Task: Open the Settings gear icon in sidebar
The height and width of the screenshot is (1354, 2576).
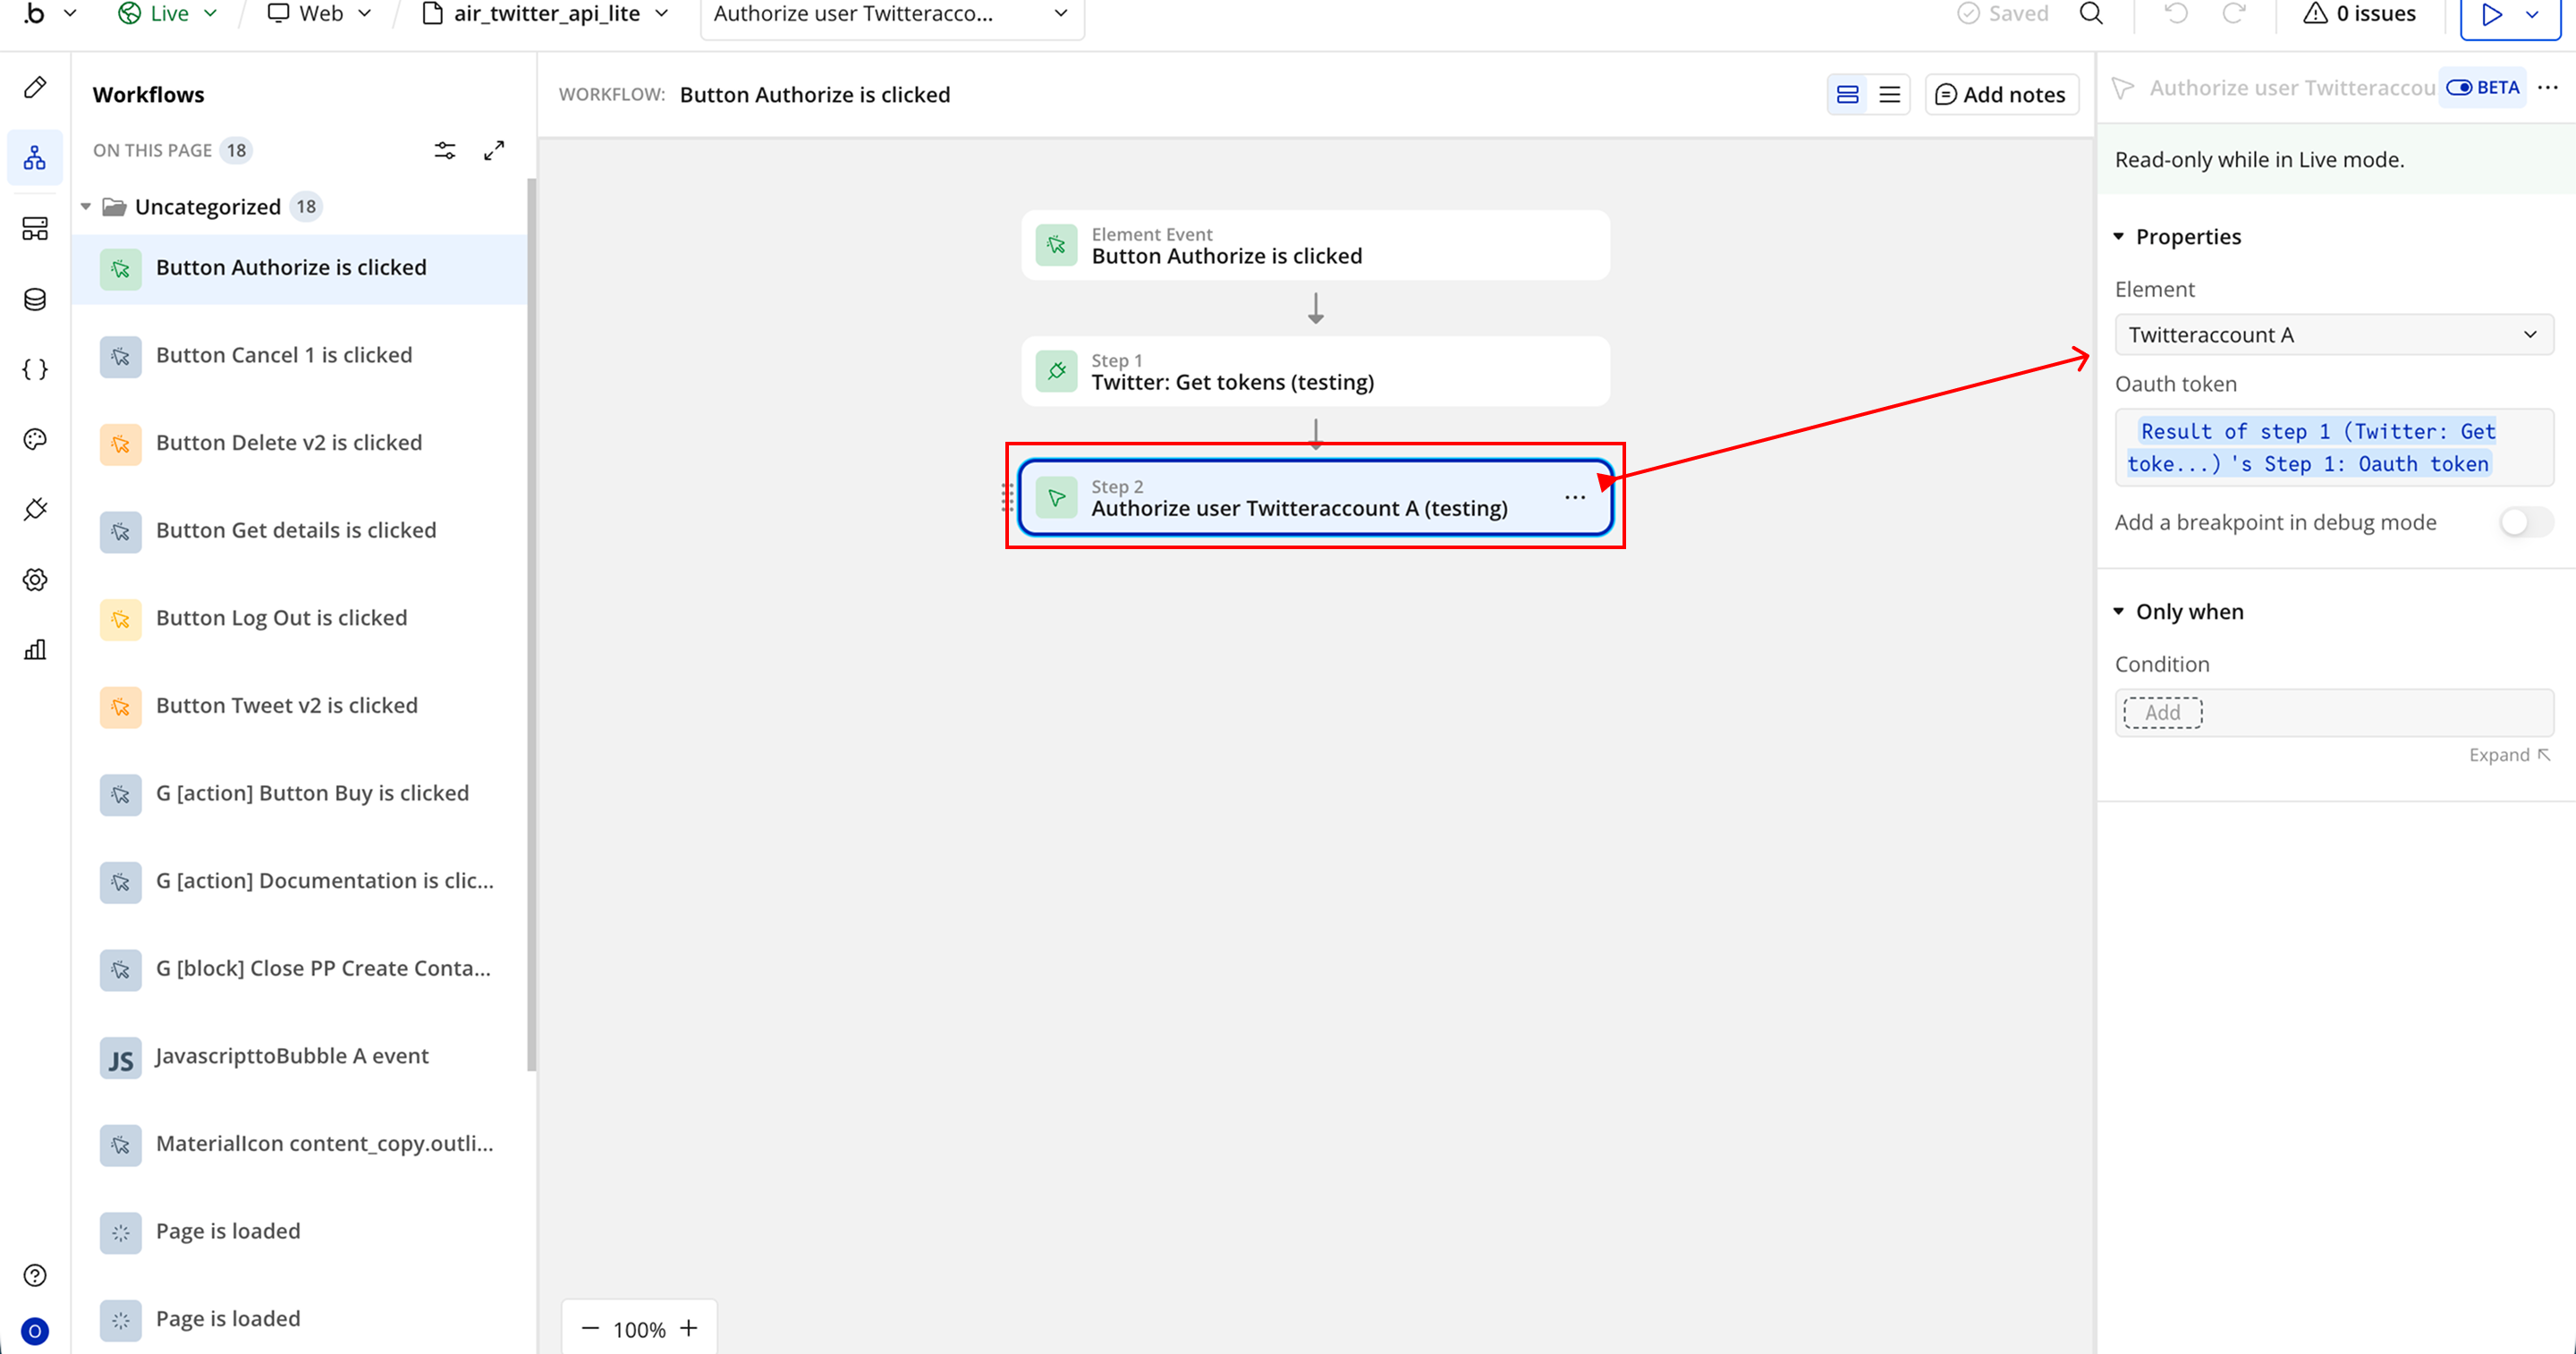Action: 35,580
